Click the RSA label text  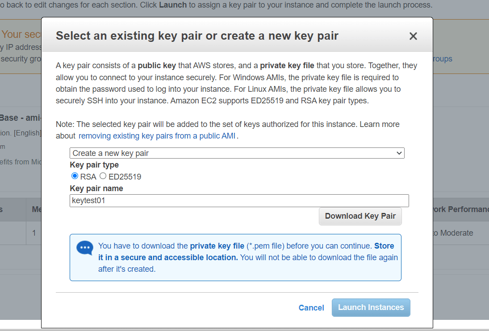point(88,177)
